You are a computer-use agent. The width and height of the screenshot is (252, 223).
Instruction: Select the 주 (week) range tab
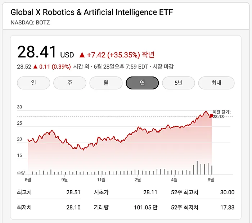point(70,83)
